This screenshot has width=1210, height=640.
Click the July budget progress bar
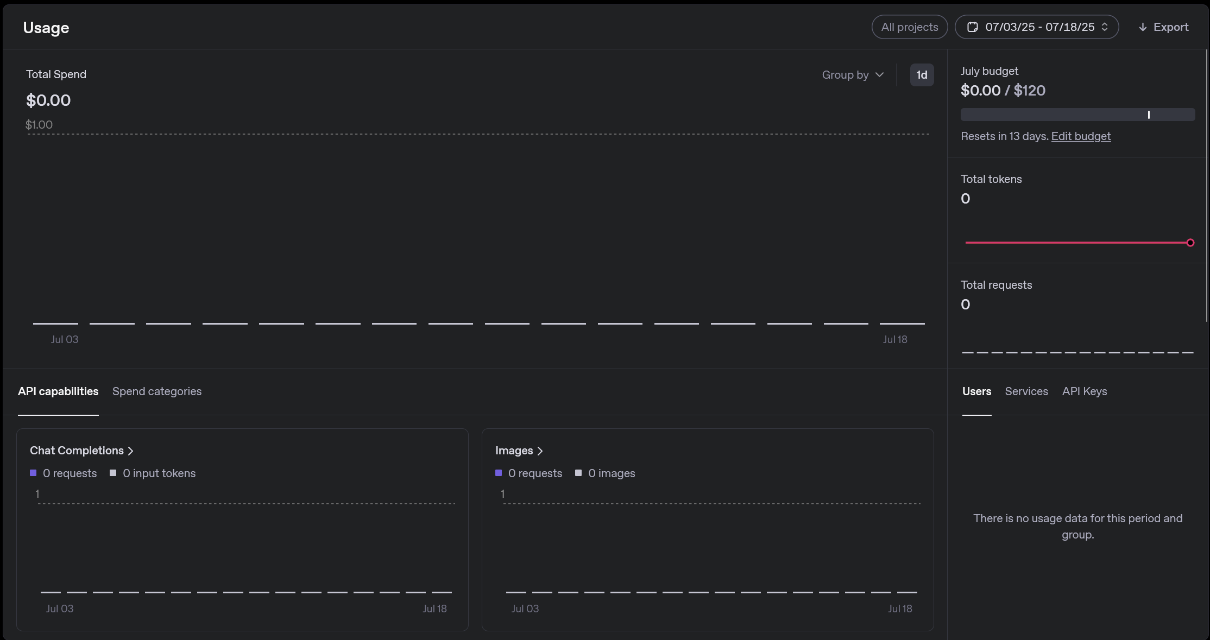1078,115
